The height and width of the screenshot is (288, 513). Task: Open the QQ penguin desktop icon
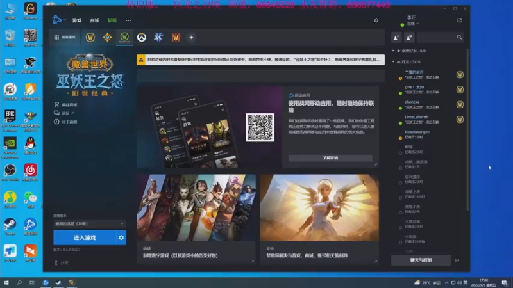click(30, 146)
